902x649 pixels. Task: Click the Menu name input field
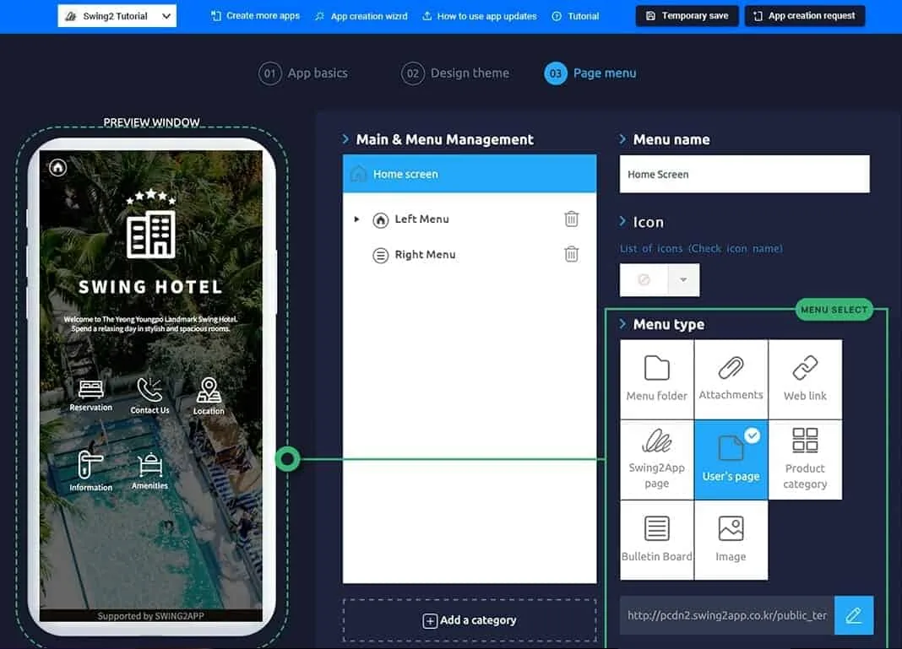[744, 175]
